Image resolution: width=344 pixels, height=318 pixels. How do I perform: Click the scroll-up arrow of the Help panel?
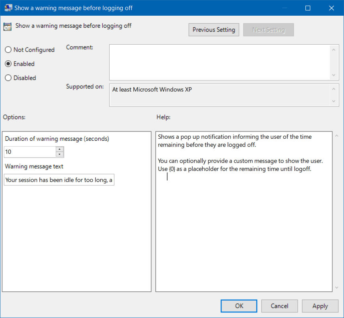coord(336,135)
